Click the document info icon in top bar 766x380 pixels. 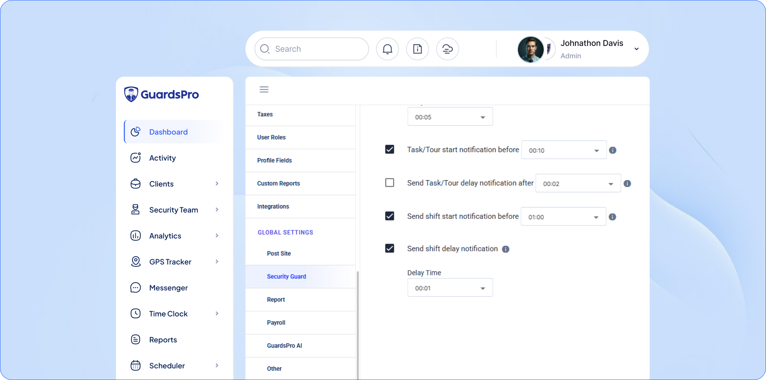[417, 49]
